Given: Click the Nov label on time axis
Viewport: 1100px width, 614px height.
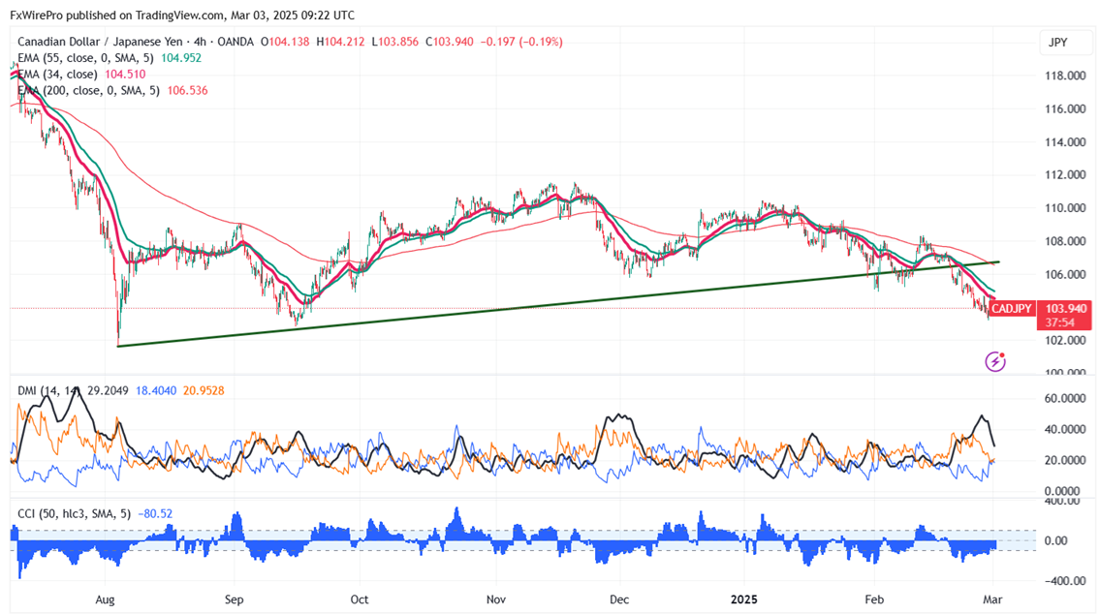Looking at the screenshot, I should [496, 599].
